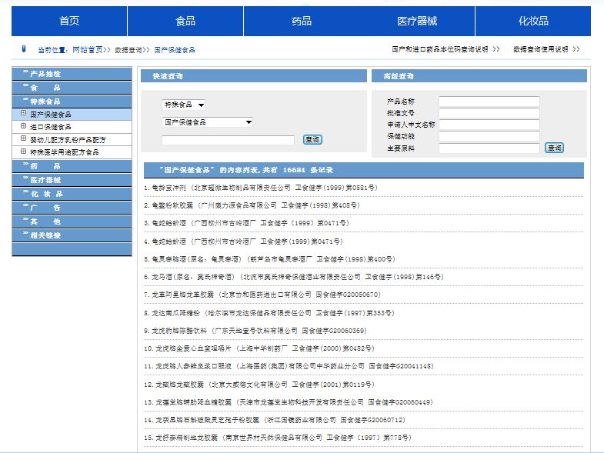Select 特殊医学用途配方食品 in the sidebar
The image size is (604, 453).
(x=65, y=152)
